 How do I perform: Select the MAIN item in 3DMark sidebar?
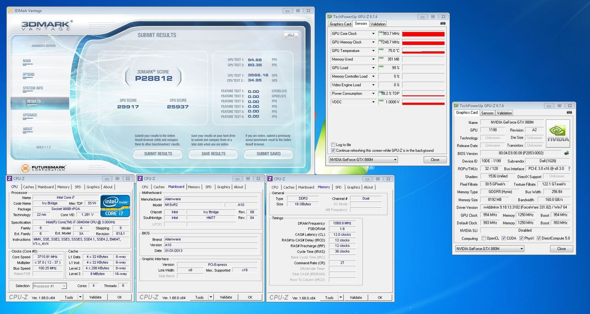click(27, 61)
